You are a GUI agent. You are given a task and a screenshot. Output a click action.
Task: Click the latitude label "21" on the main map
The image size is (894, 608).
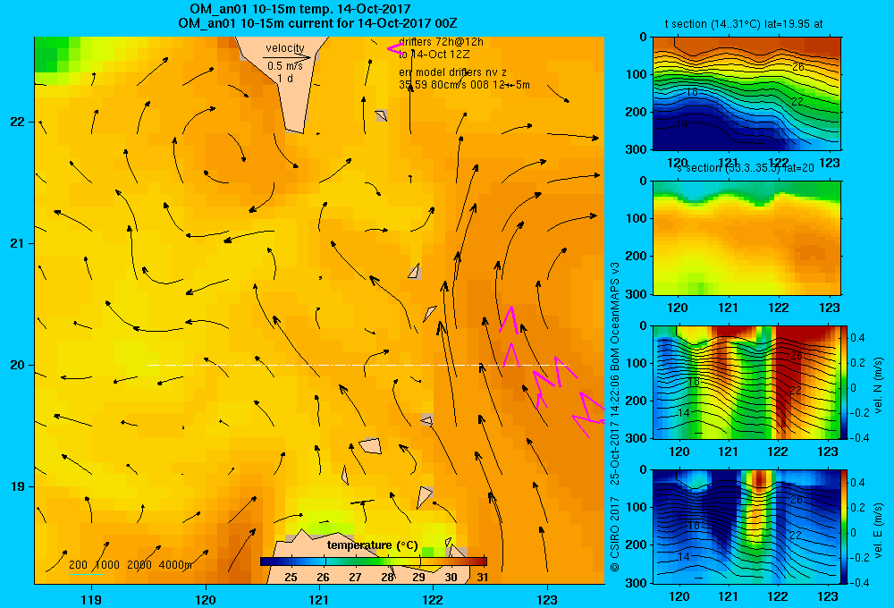click(17, 243)
